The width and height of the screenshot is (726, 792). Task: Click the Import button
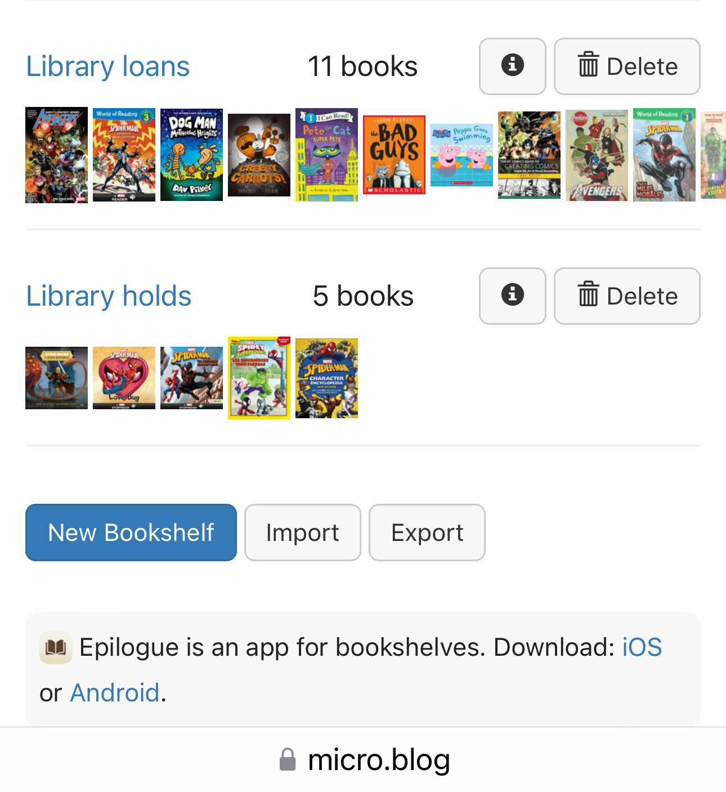302,533
